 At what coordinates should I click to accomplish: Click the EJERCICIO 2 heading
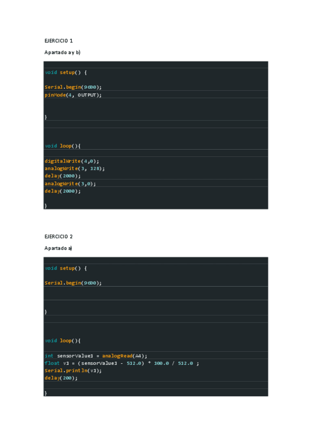point(58,236)
